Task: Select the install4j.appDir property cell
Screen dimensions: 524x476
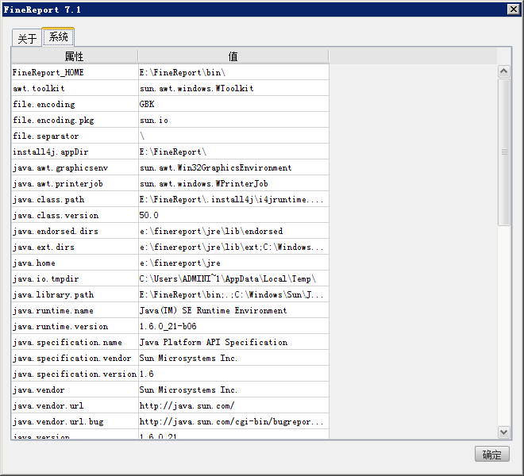Action: tap(75, 152)
